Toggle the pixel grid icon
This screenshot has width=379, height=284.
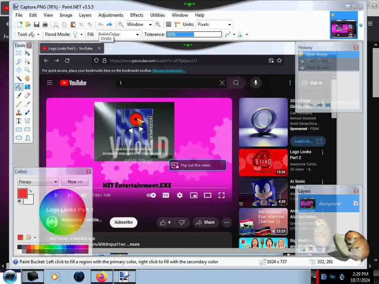168,24
